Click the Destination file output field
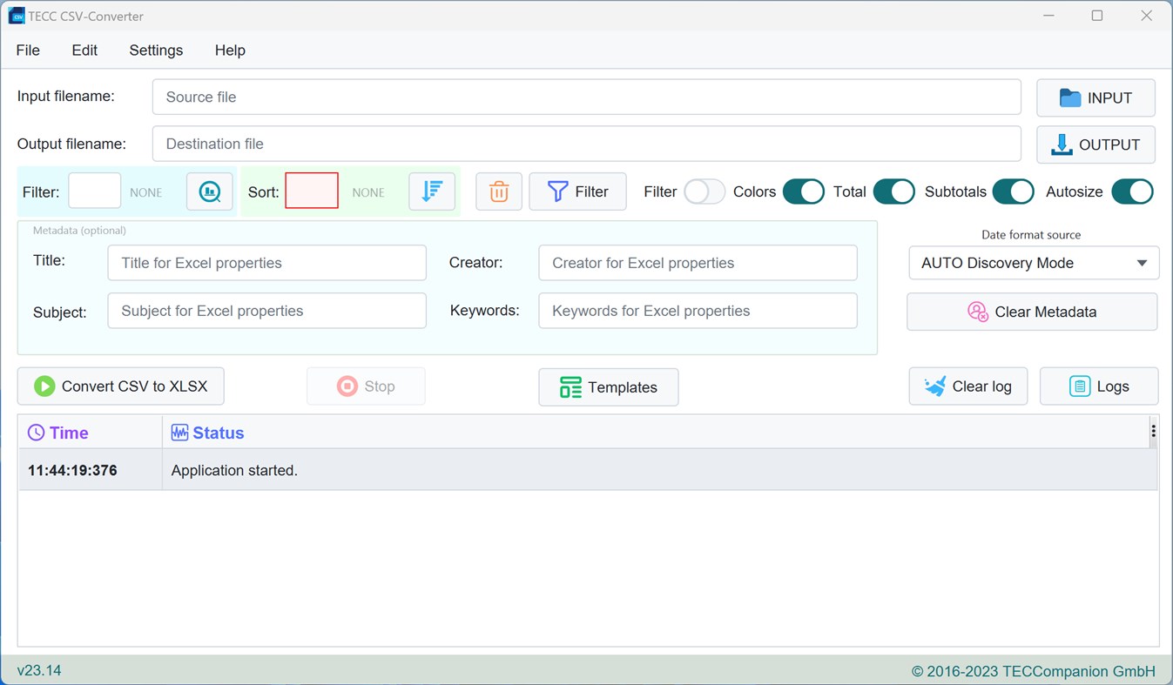This screenshot has width=1173, height=685. pyautogui.click(x=586, y=144)
